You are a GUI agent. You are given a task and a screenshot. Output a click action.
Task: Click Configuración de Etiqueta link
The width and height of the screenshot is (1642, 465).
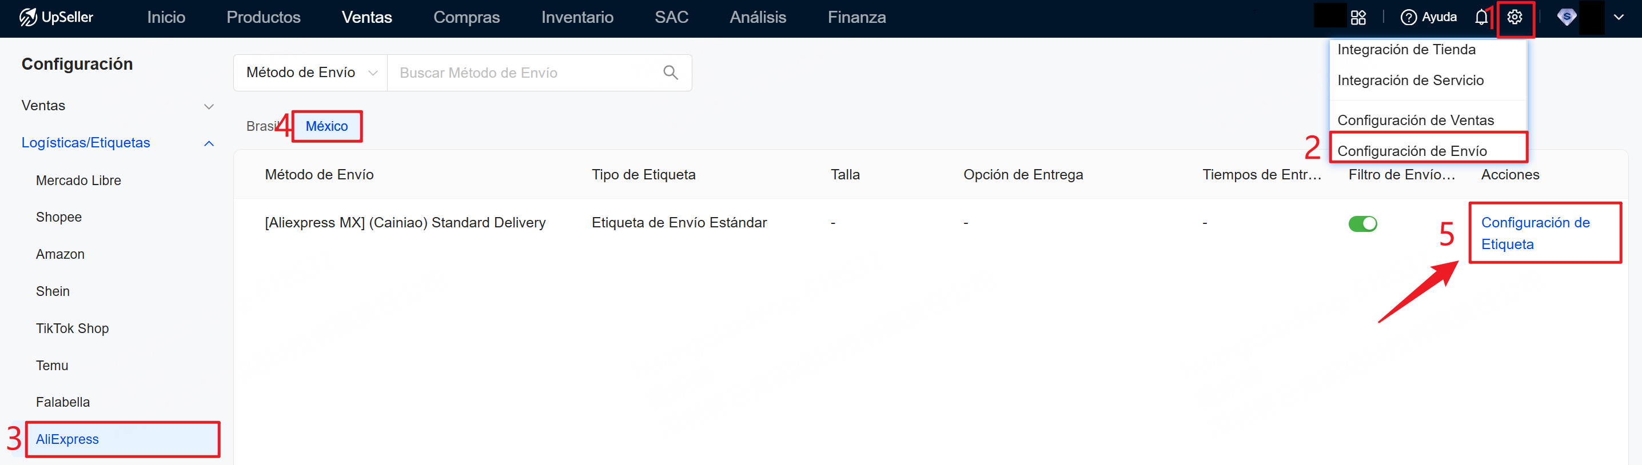click(x=1535, y=233)
